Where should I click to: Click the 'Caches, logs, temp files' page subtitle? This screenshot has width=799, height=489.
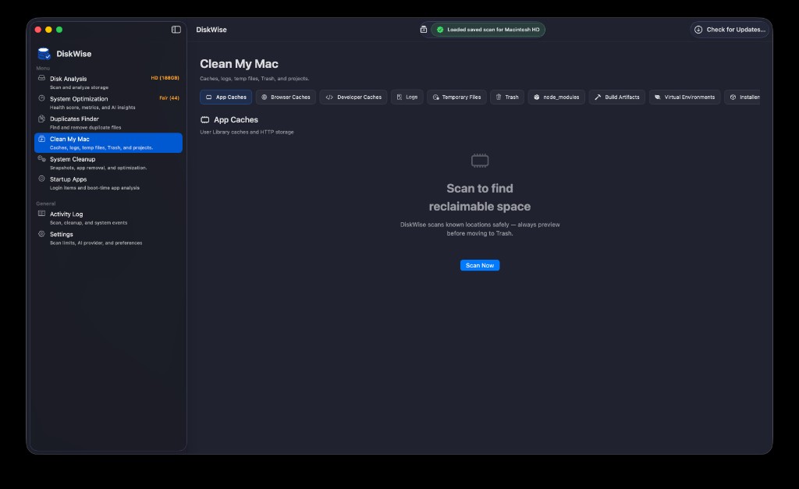254,79
